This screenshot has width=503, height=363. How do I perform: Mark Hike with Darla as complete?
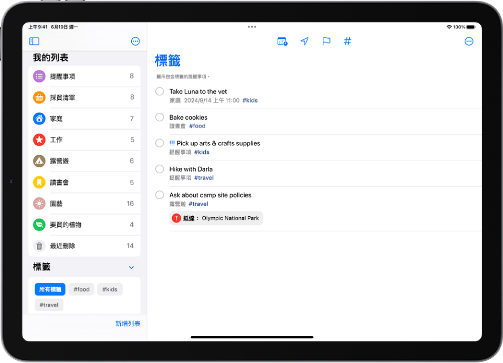coord(160,169)
